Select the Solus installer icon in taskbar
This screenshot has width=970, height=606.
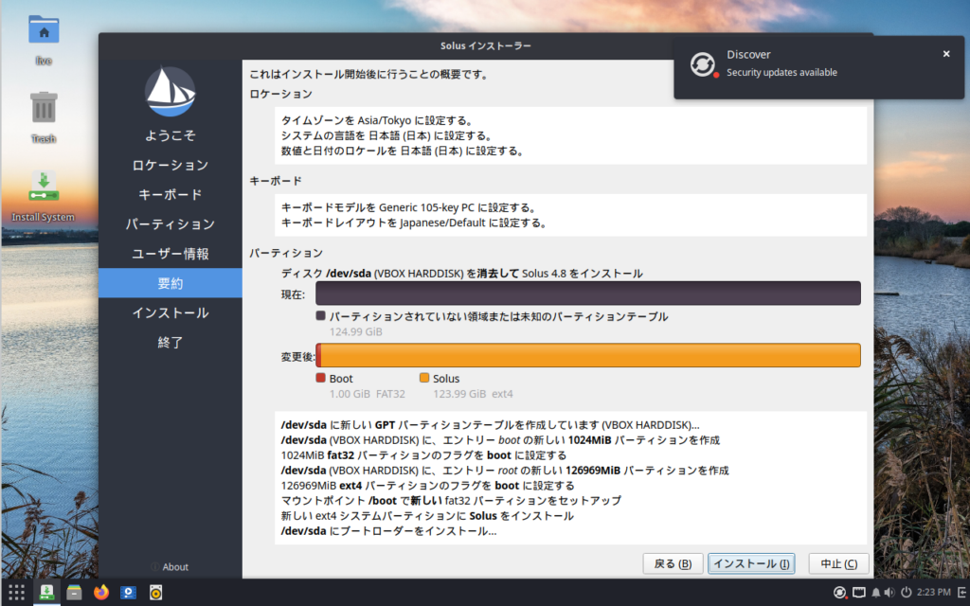(x=45, y=593)
